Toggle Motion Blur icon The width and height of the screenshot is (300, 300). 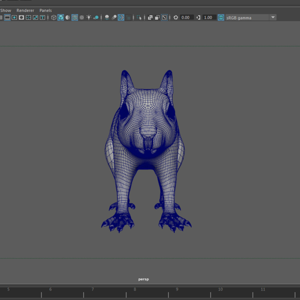(x=114, y=17)
